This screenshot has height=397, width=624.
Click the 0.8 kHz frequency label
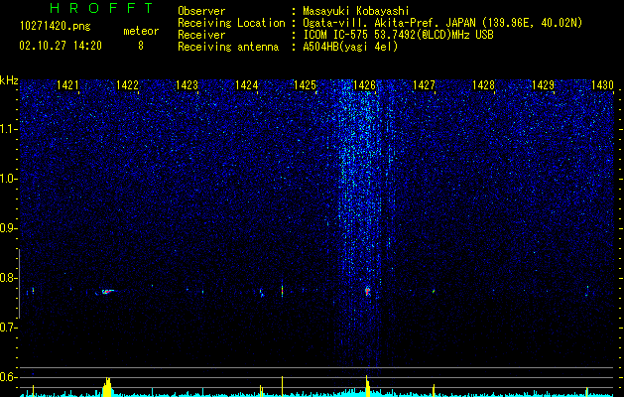[x=7, y=278]
